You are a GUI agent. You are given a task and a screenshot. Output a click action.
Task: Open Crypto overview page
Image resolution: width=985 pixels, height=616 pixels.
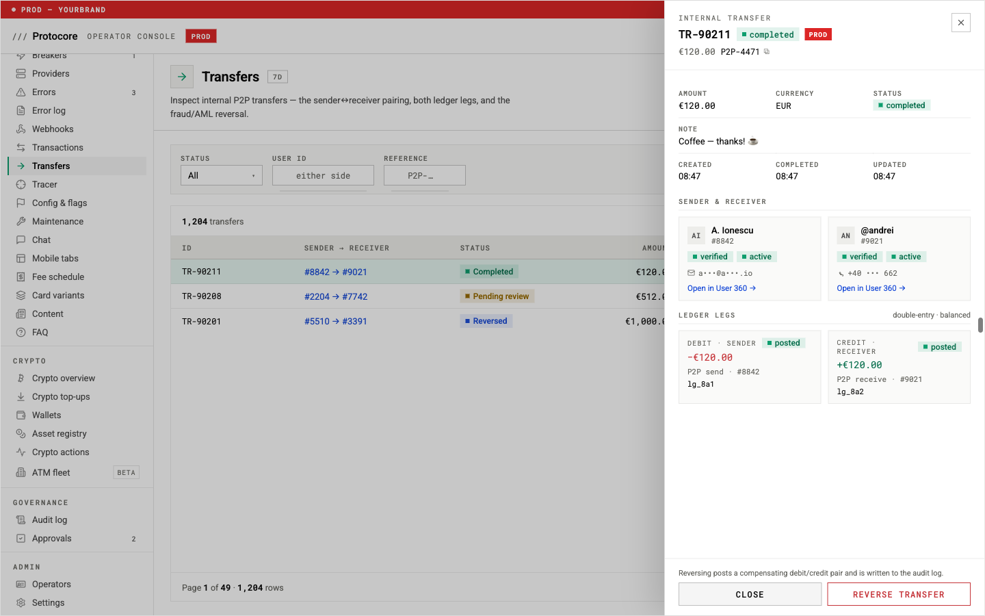click(77, 378)
